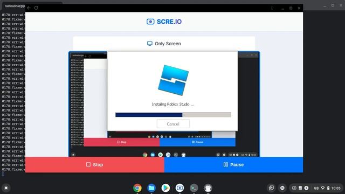Click the round left-pointing arrow tray icon
Viewport: 345px width, 194px height.
click(x=282, y=188)
